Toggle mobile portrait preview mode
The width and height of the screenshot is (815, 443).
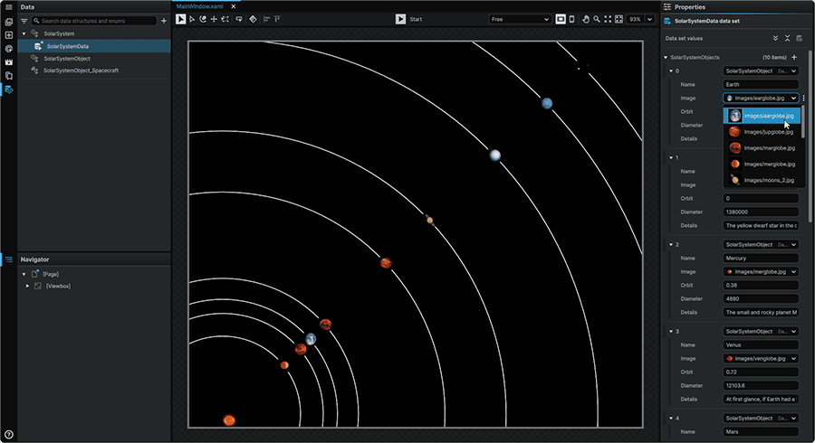tap(571, 19)
